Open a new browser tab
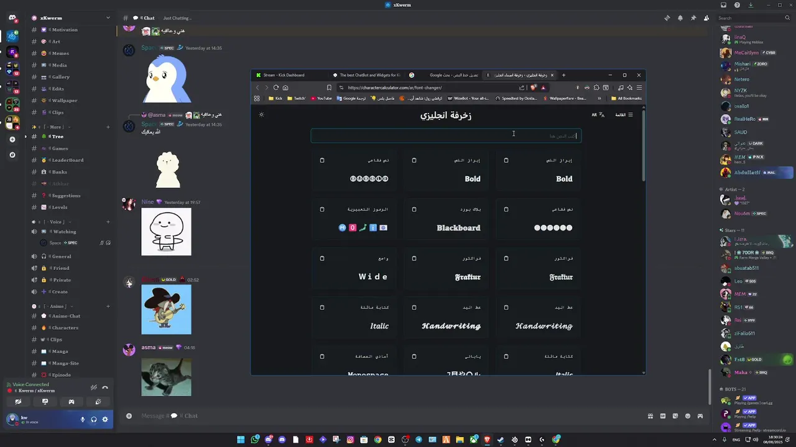This screenshot has height=447, width=796. [563, 75]
